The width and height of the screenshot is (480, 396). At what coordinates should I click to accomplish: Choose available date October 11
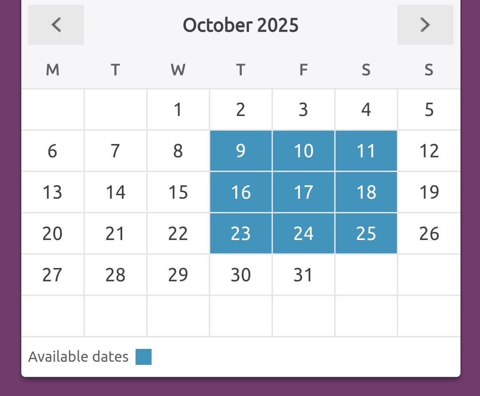pos(366,151)
